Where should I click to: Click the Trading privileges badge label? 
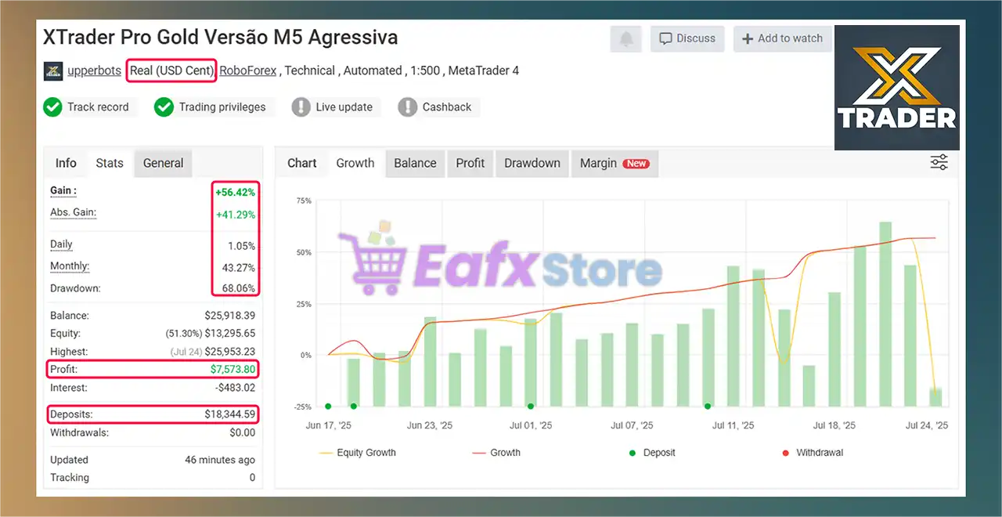[222, 107]
